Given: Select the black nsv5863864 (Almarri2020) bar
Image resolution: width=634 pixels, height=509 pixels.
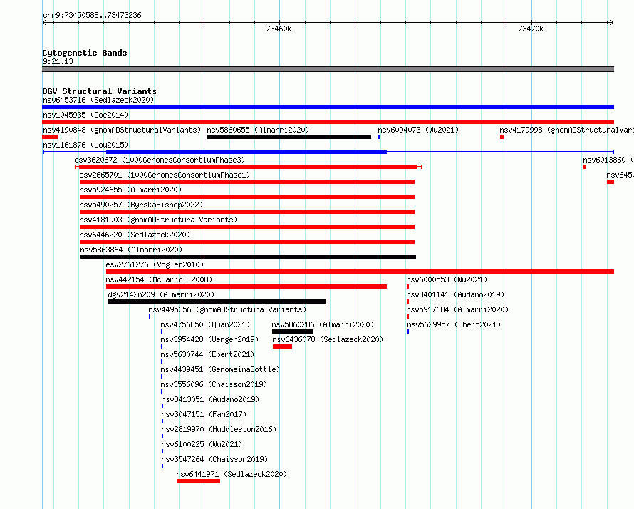Looking at the screenshot, I should (249, 257).
